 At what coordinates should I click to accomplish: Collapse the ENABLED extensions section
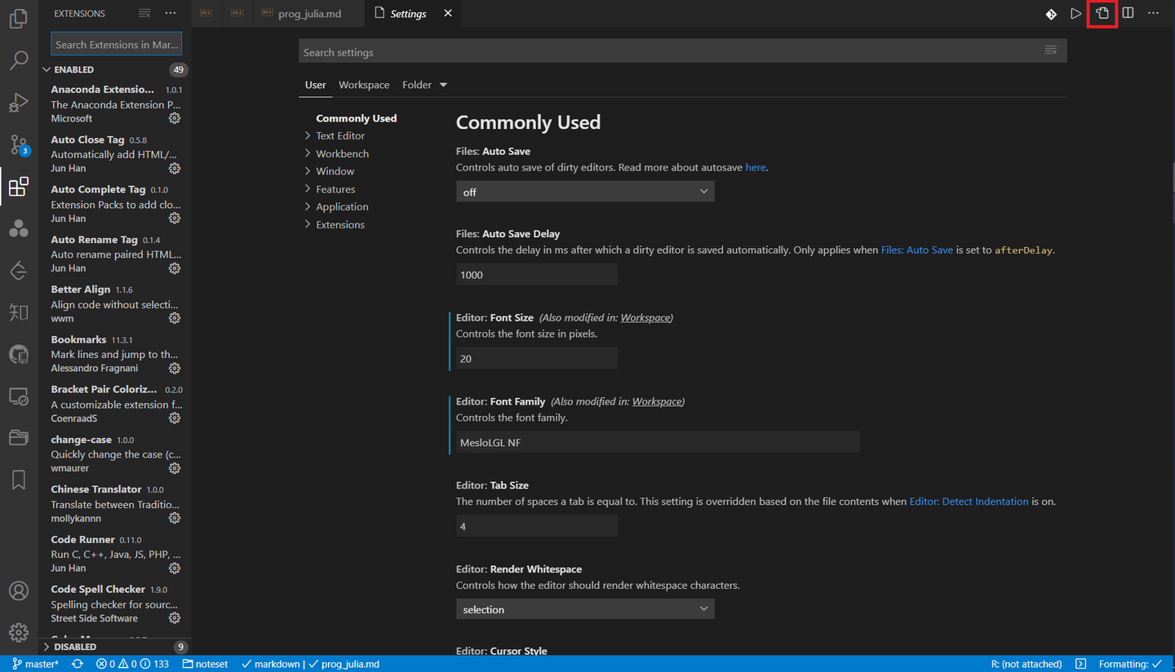point(72,69)
